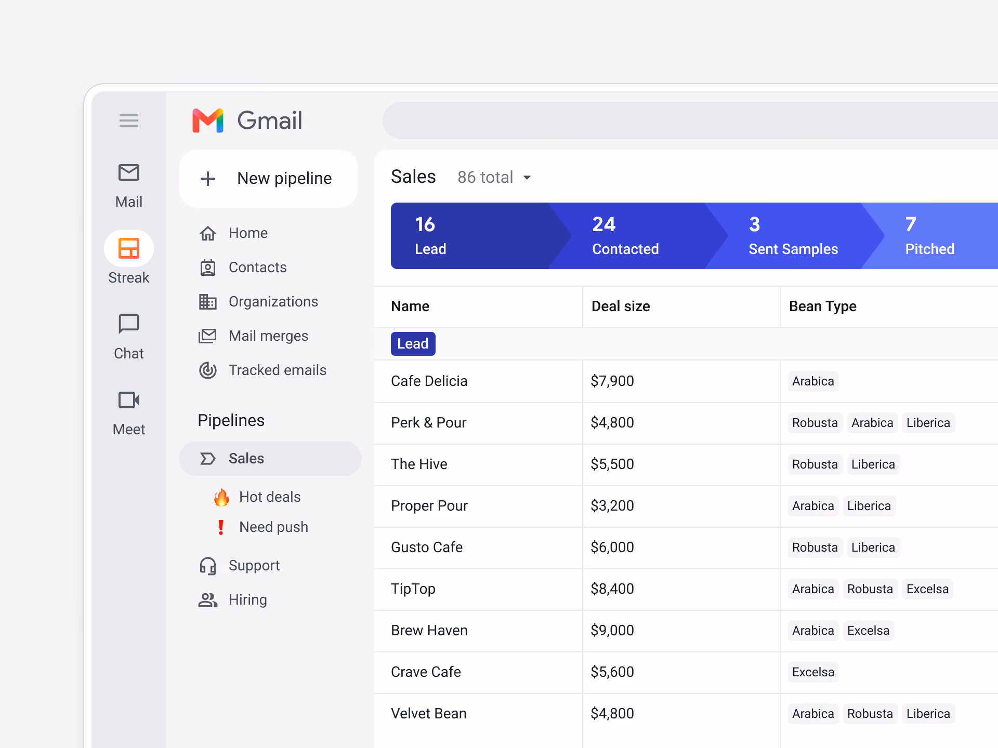Click the Organizations building icon
The image size is (998, 748).
coord(208,302)
